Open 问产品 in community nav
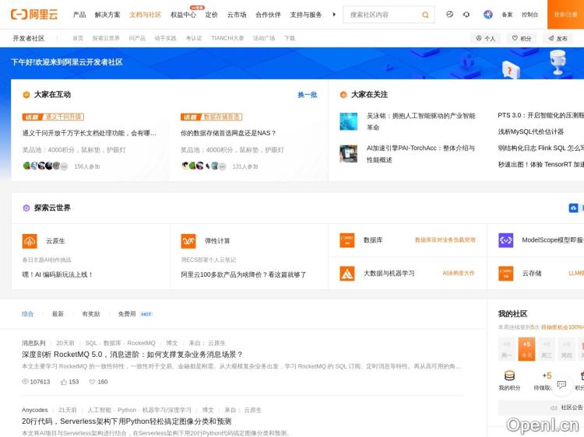This screenshot has height=437, width=584. (x=137, y=38)
